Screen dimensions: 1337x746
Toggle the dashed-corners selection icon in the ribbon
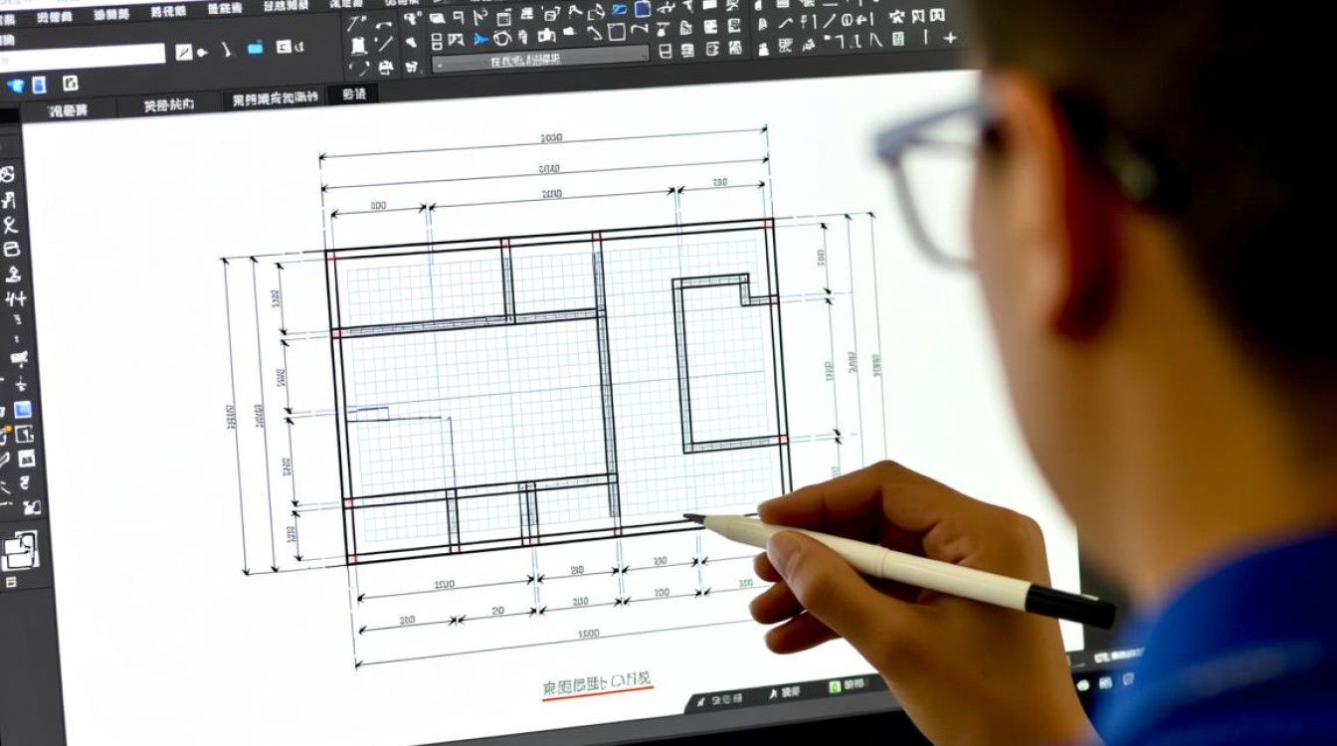(x=358, y=68)
